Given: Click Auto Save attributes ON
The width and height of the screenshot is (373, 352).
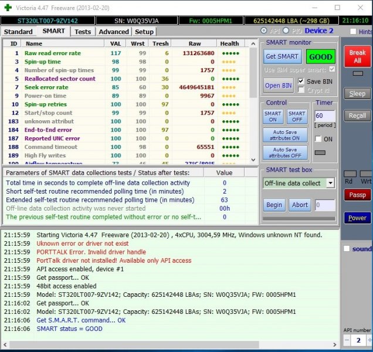Looking at the screenshot, I should 284,134.
